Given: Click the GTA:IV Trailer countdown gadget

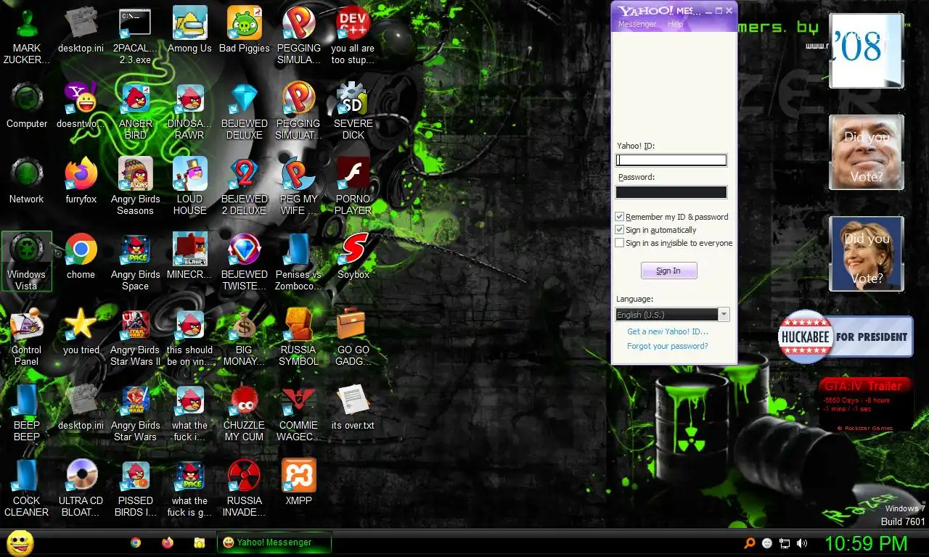Looking at the screenshot, I should tap(865, 405).
